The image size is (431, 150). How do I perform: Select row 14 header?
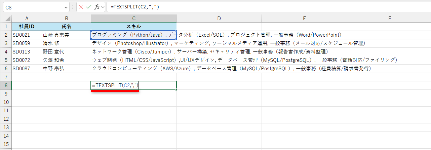pyautogui.click(x=6, y=136)
